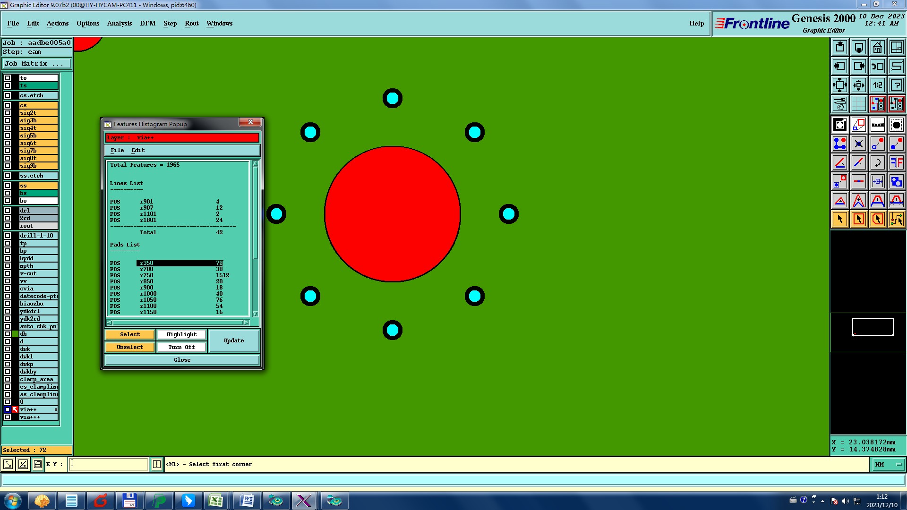Open the MM units dropdown

pyautogui.click(x=888, y=465)
